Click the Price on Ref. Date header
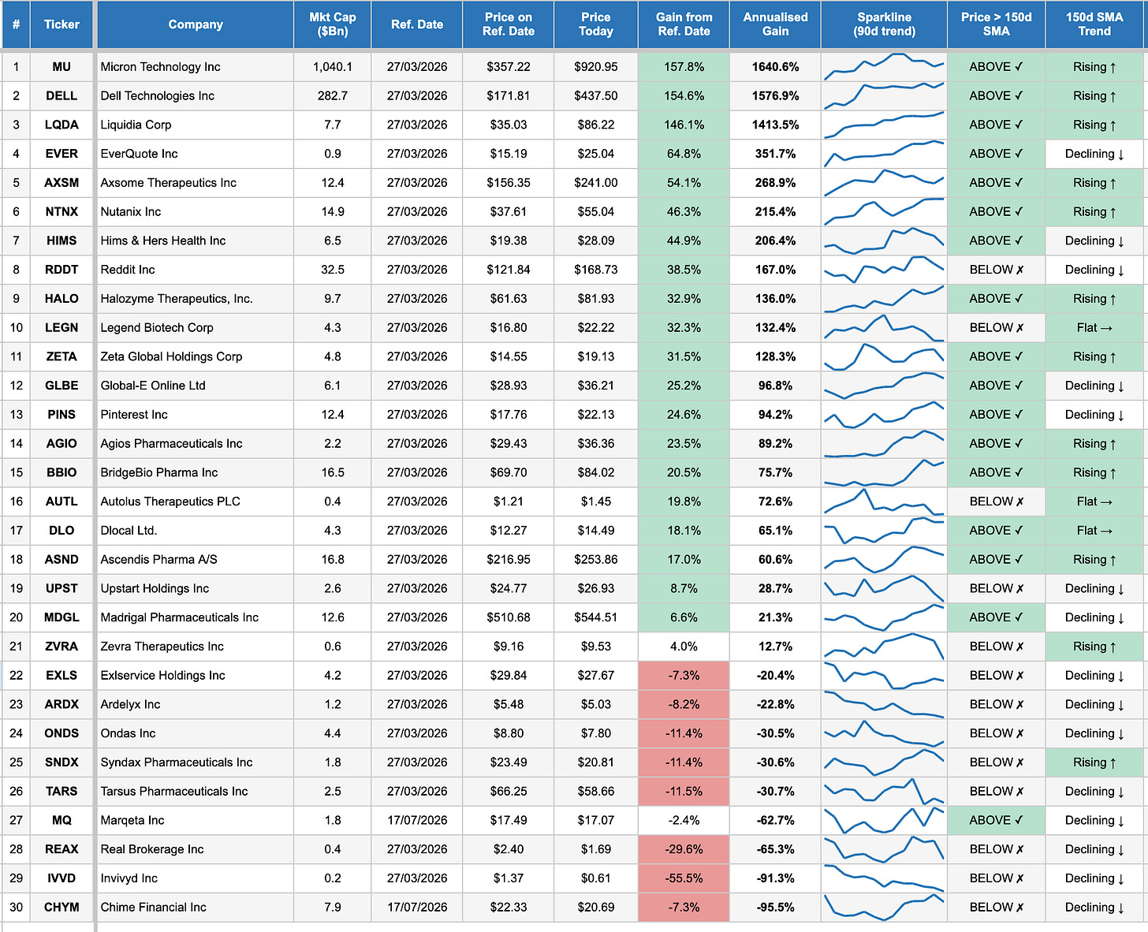The width and height of the screenshot is (1148, 932). click(x=509, y=24)
